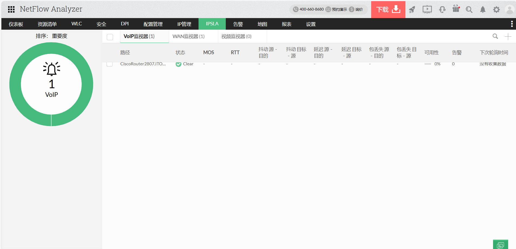This screenshot has height=249, width=516.
Task: Open the WLC menu item
Action: click(77, 24)
